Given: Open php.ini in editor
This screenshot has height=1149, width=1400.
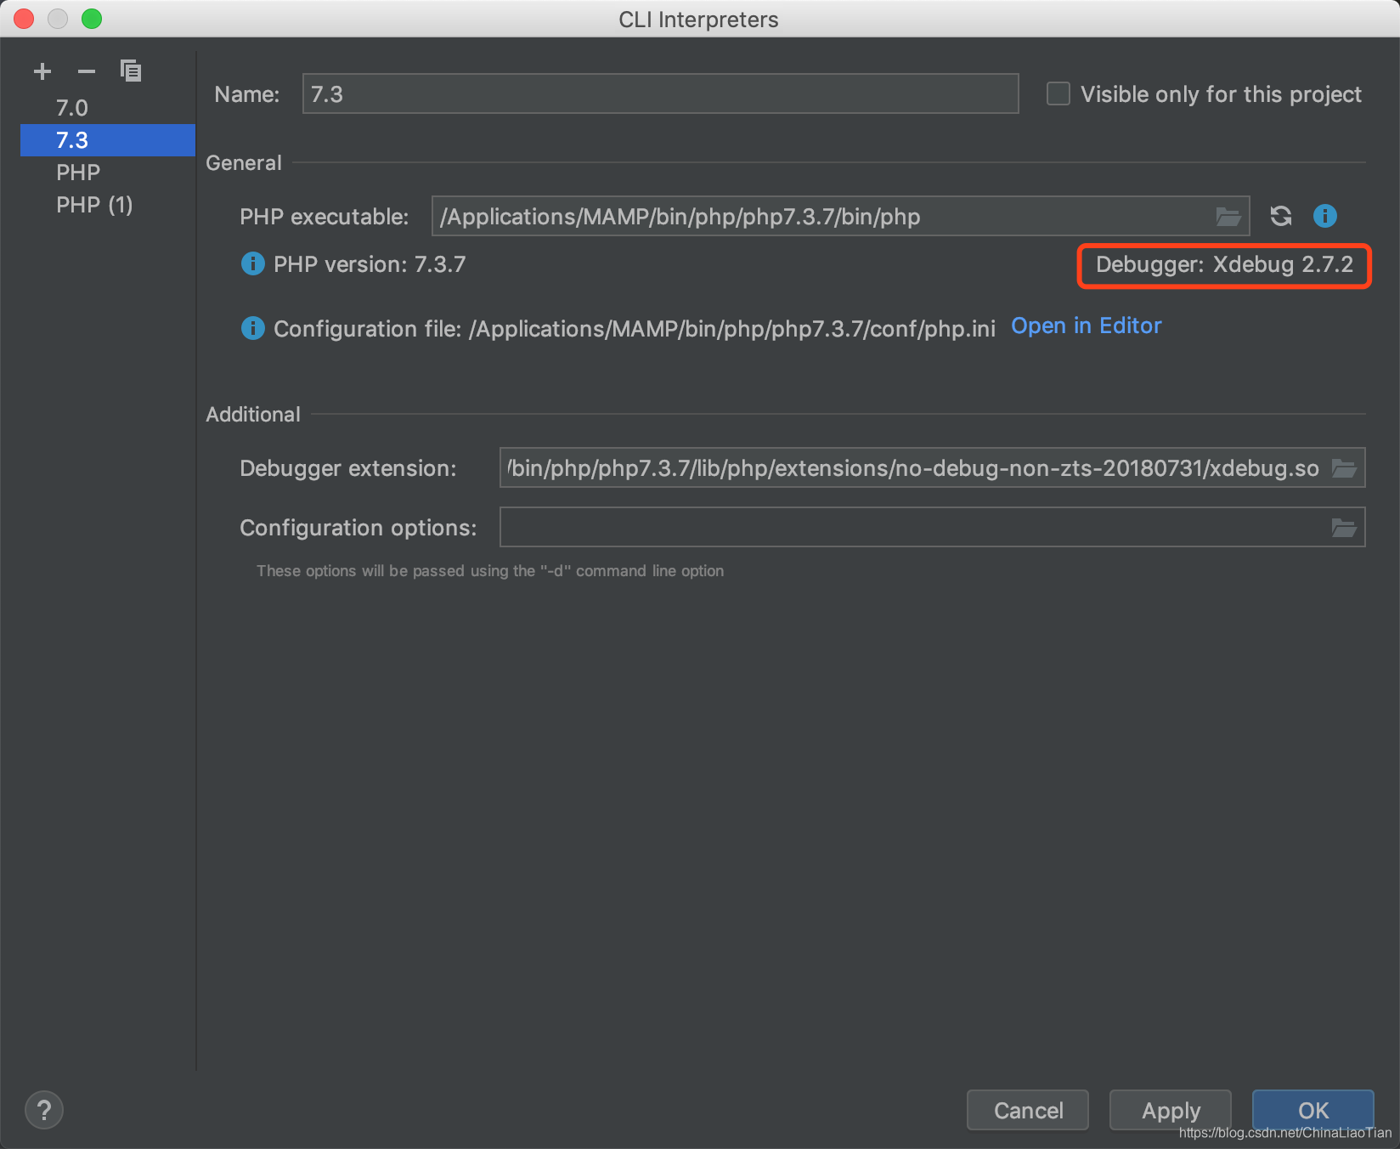Looking at the screenshot, I should pos(1086,325).
